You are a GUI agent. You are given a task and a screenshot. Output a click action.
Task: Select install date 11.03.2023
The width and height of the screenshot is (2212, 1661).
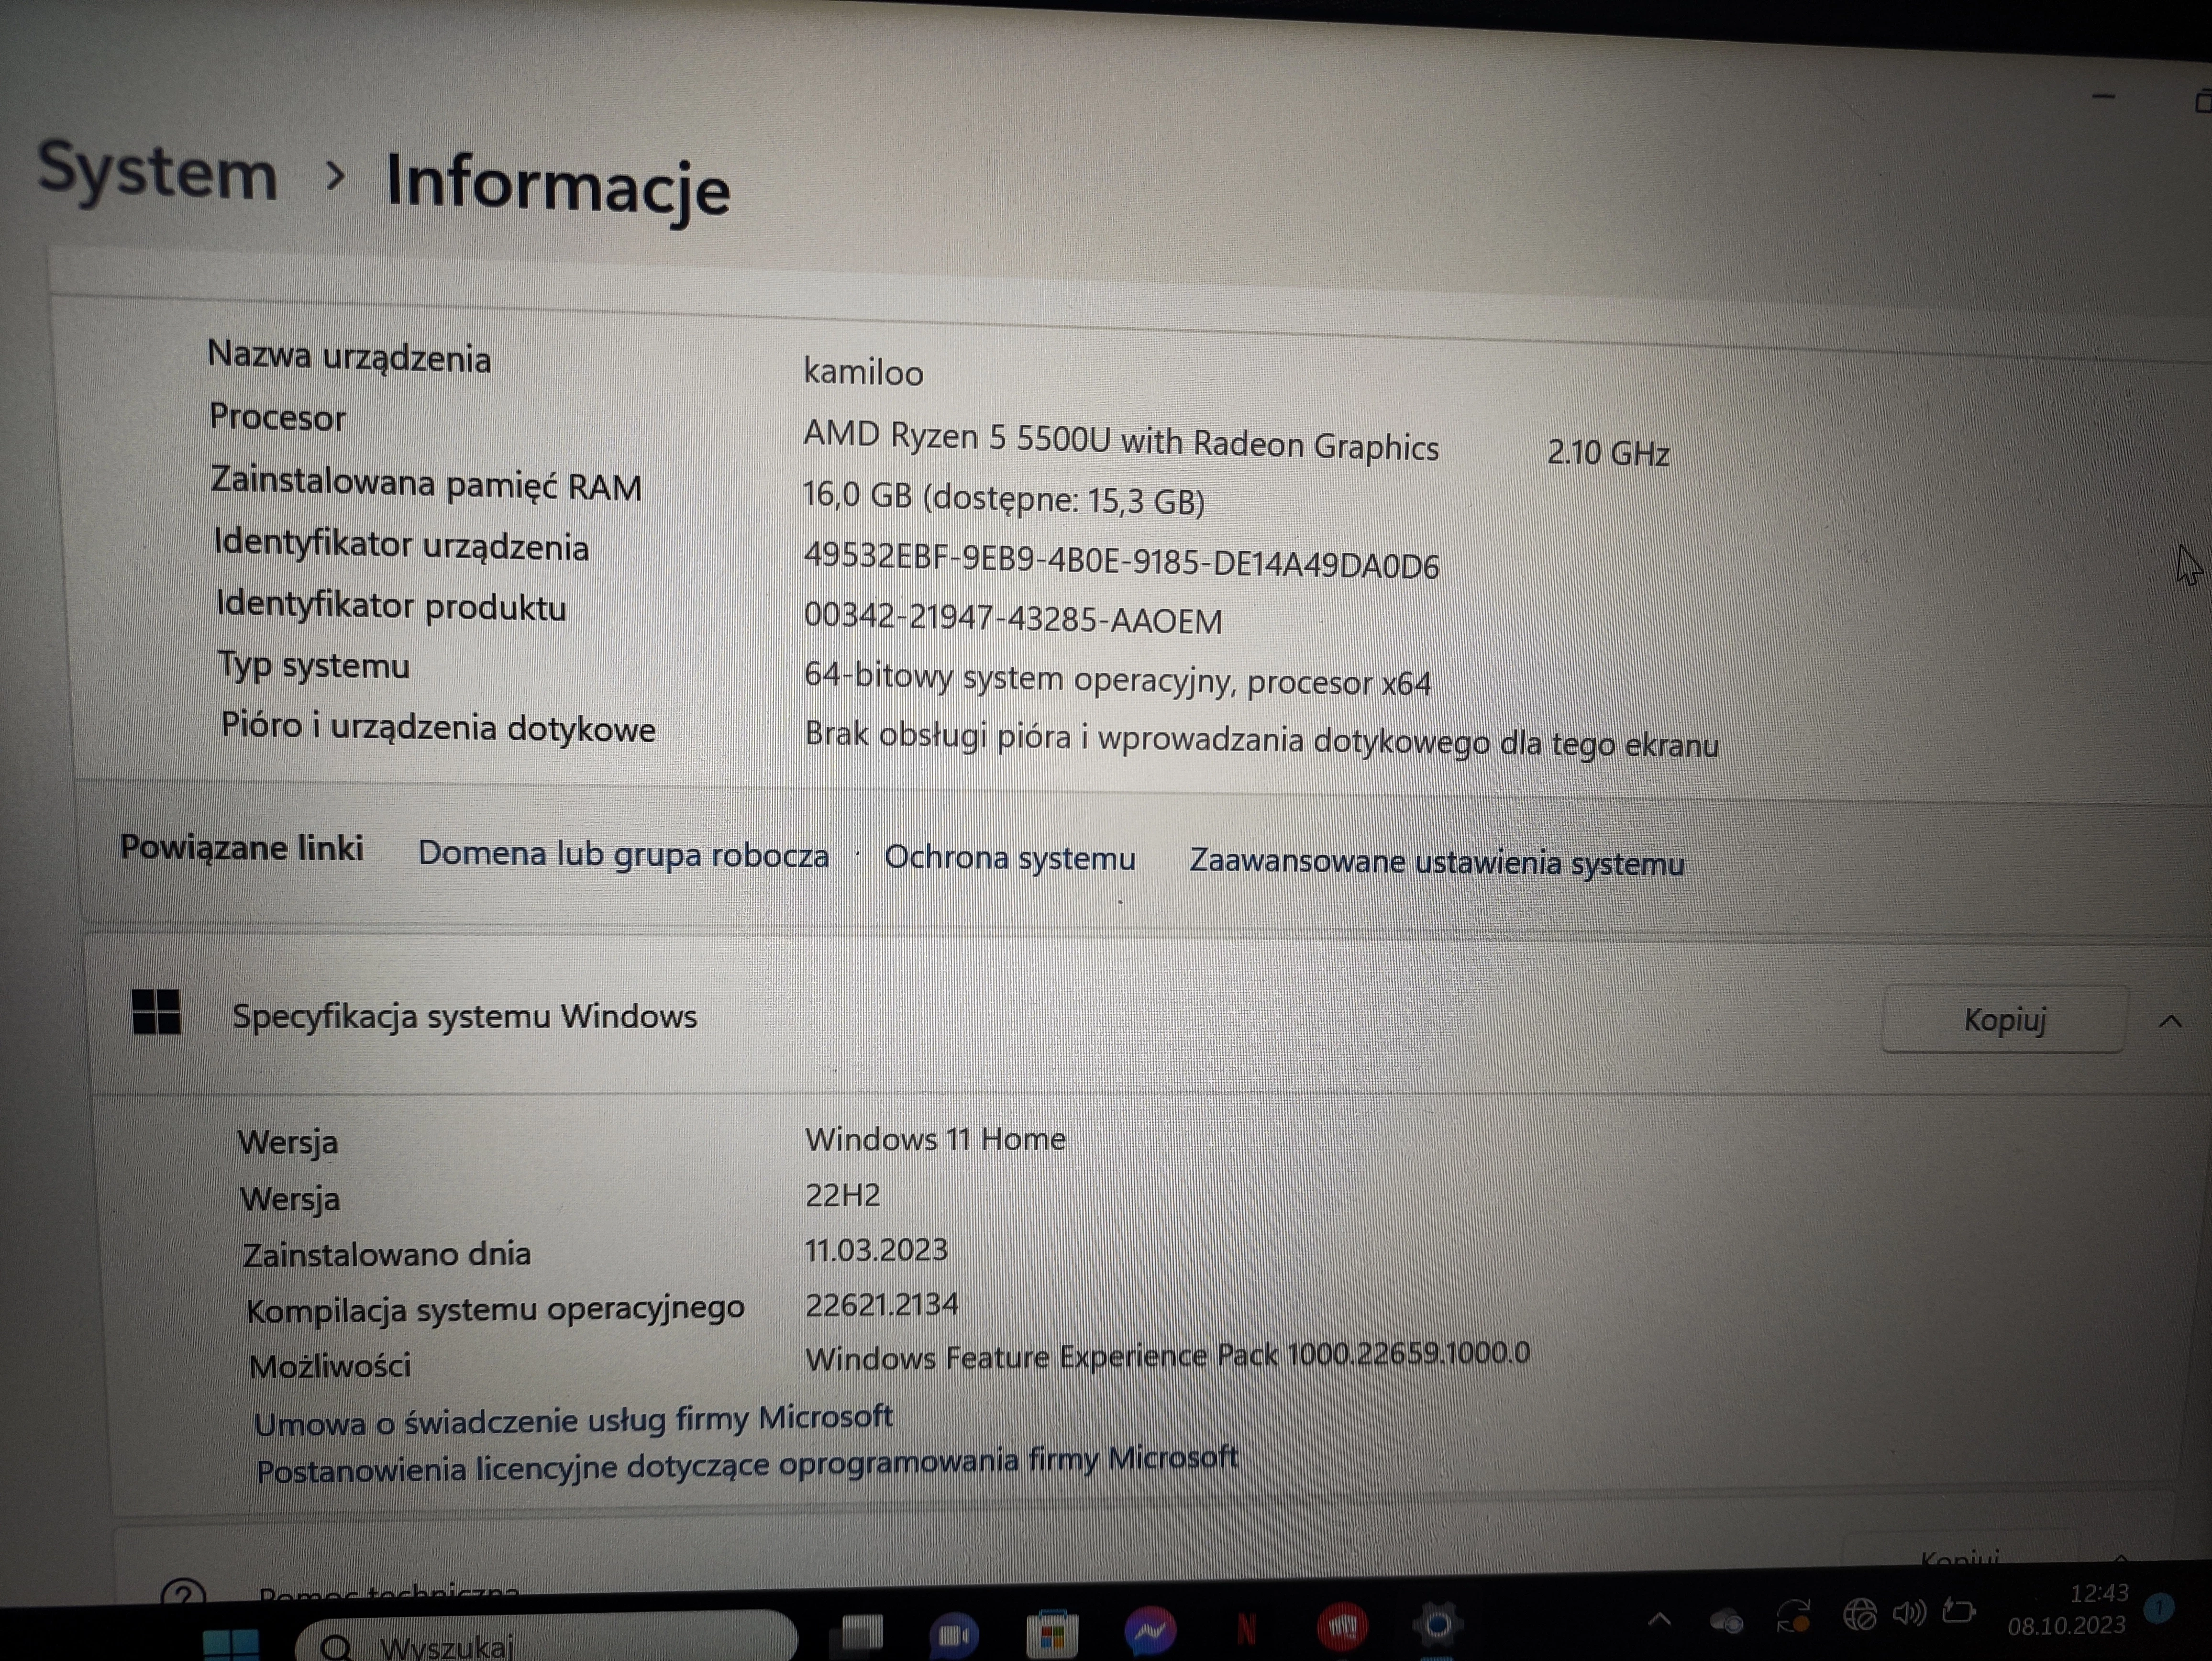tap(876, 1250)
